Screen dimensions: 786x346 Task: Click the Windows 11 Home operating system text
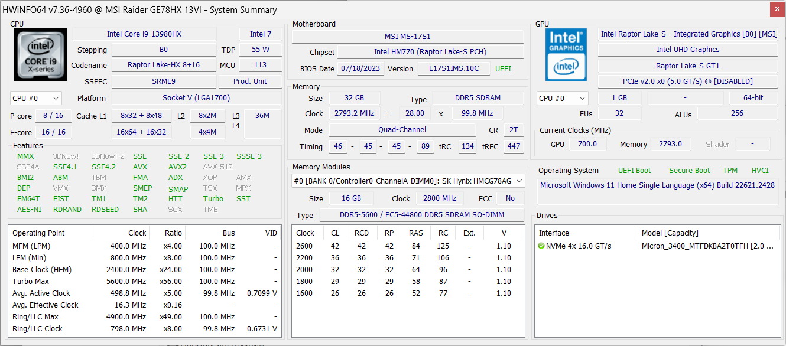pyautogui.click(x=657, y=185)
